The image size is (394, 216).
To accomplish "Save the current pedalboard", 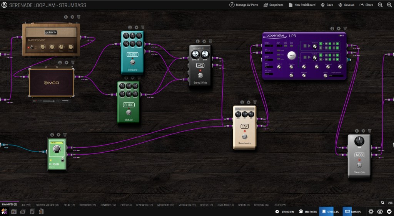I will pos(327,5).
